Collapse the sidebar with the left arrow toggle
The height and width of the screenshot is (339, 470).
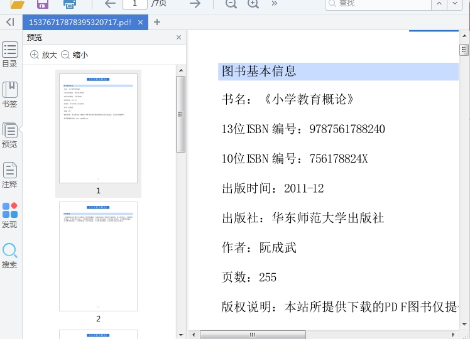click(x=10, y=22)
